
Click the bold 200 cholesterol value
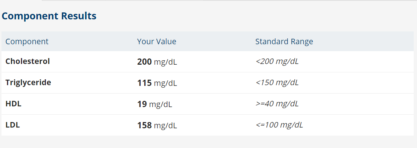coord(144,62)
